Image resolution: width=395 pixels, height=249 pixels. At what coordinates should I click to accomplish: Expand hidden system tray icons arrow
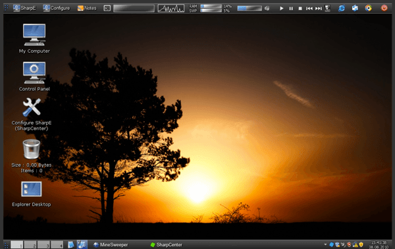325,244
